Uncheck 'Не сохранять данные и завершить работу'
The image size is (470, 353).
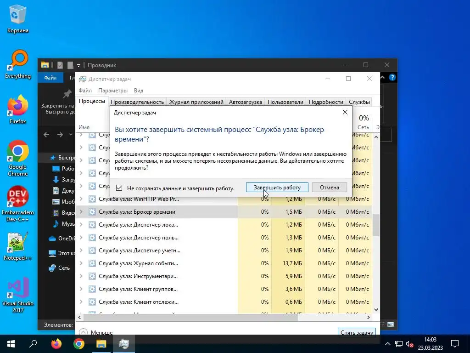[119, 188]
